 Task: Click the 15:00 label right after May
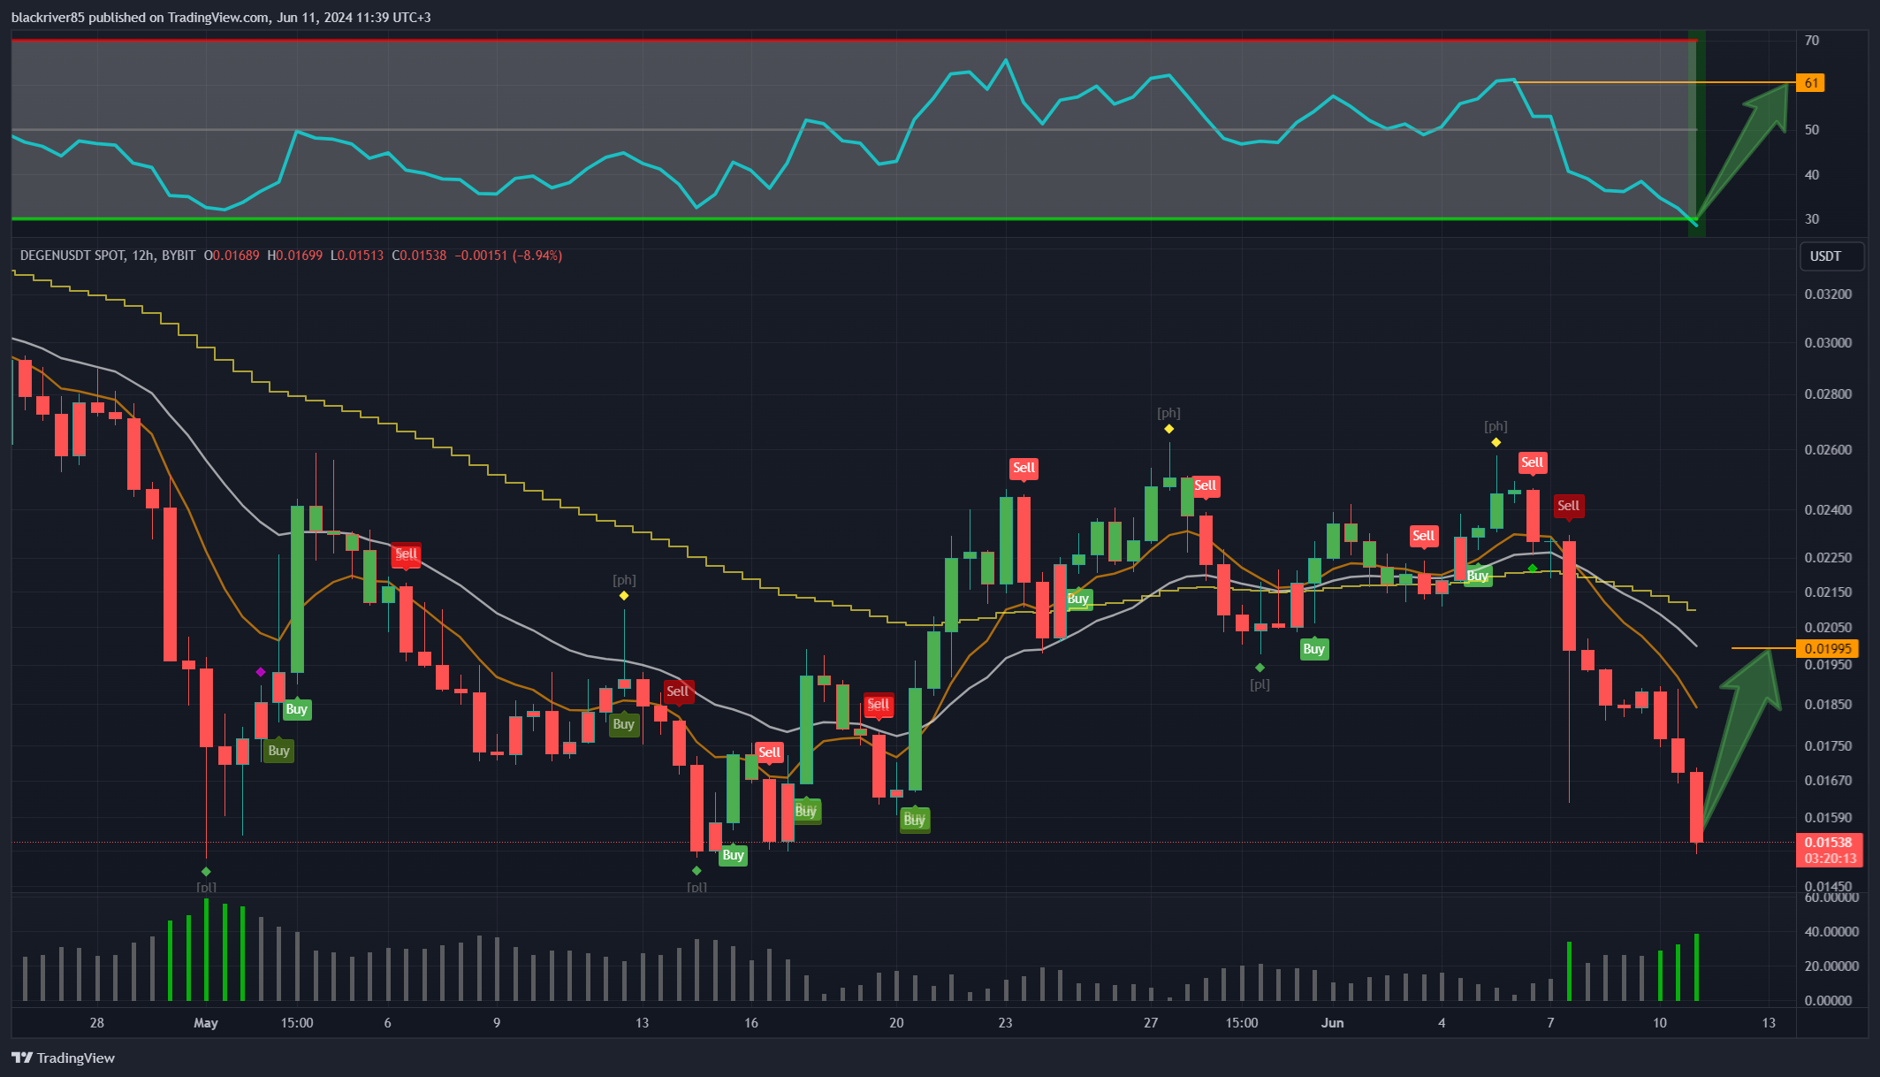[297, 1023]
